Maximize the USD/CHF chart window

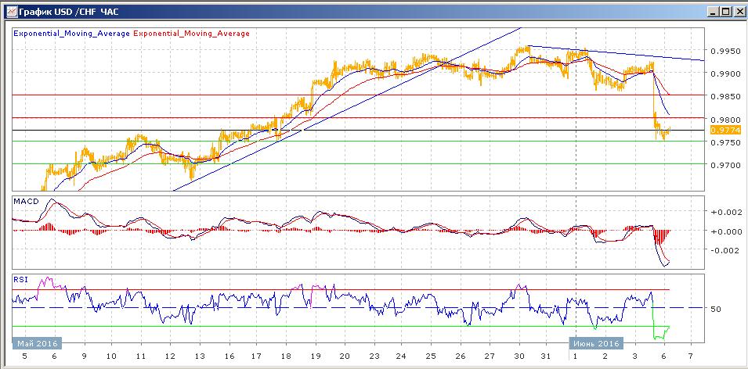pos(725,12)
